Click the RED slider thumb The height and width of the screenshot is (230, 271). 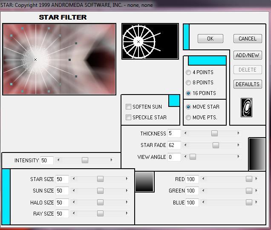(249, 179)
